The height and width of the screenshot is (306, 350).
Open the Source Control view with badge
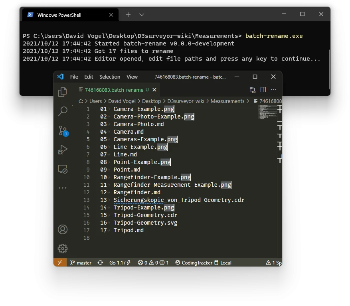click(x=63, y=131)
